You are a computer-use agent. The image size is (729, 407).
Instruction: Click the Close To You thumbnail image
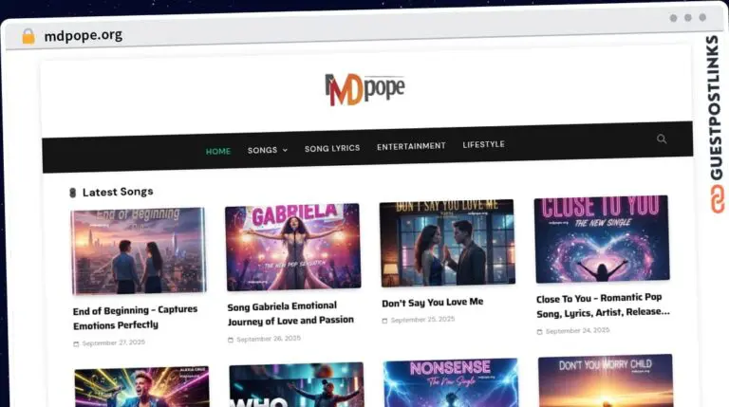(x=602, y=239)
